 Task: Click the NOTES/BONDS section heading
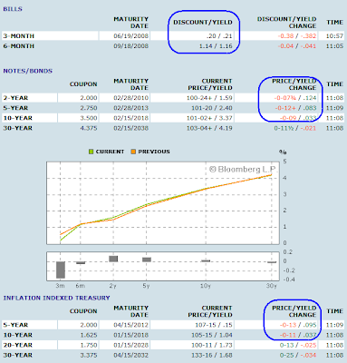(x=28, y=71)
